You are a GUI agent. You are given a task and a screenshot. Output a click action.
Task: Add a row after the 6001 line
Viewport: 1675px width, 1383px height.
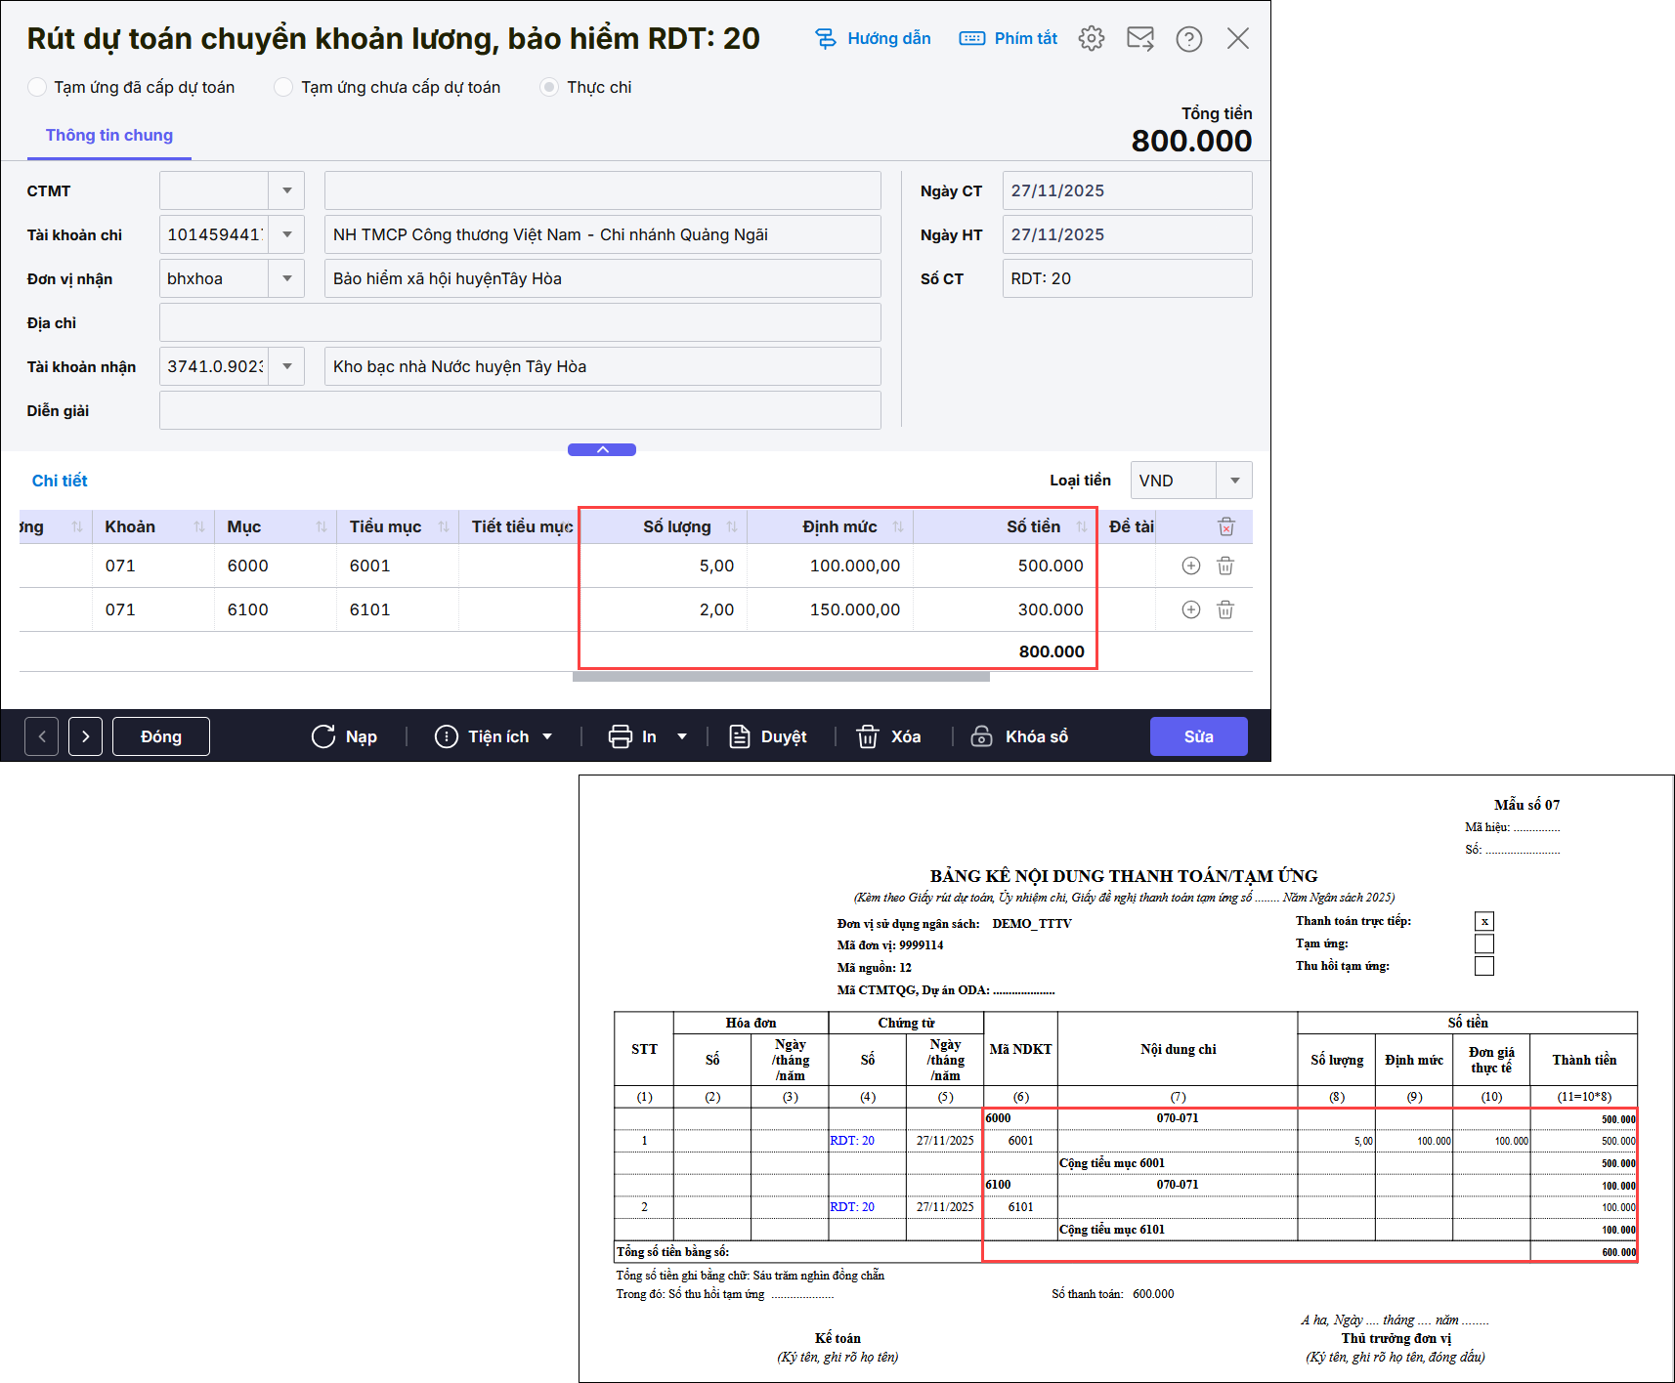[x=1190, y=566]
